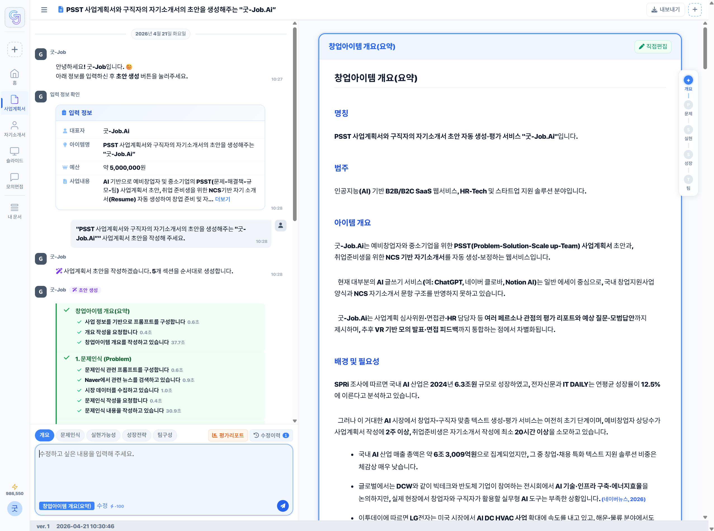Image resolution: width=714 pixels, height=531 pixels.
Task: Jump to 실현 in section navigator
Action: (x=688, y=133)
